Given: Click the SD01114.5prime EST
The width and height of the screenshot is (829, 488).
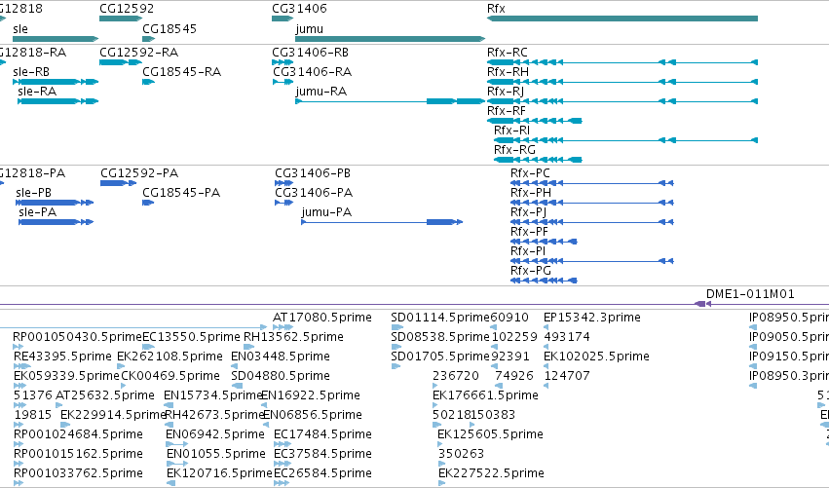Looking at the screenshot, I should click(440, 318).
